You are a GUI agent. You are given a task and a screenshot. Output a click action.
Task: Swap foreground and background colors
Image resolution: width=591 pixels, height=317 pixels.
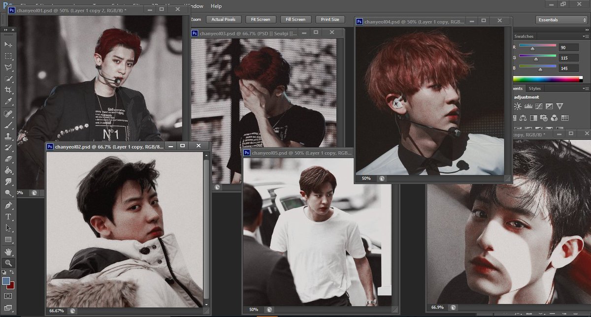tap(12, 272)
